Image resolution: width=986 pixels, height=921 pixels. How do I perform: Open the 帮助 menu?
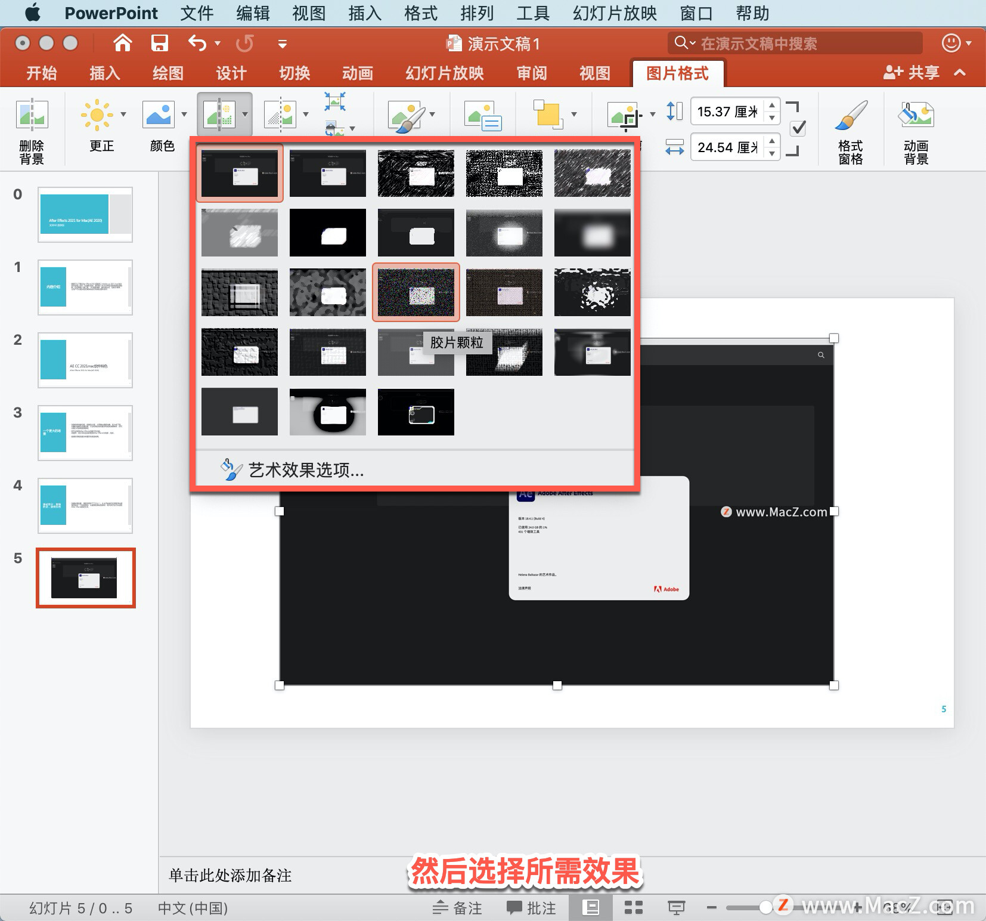click(752, 13)
